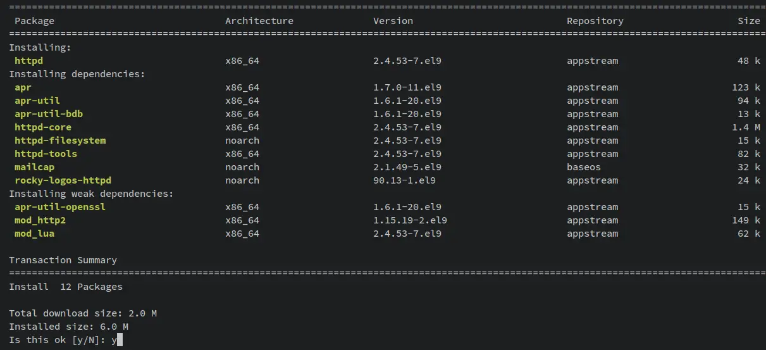Click the rocky-logos-httpd package name
Screen dimensions: 766x350
pos(63,180)
